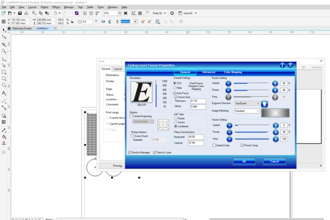The image size is (330, 220).
Task: Select the Vector job type
Action: pyautogui.click(x=176, y=122)
